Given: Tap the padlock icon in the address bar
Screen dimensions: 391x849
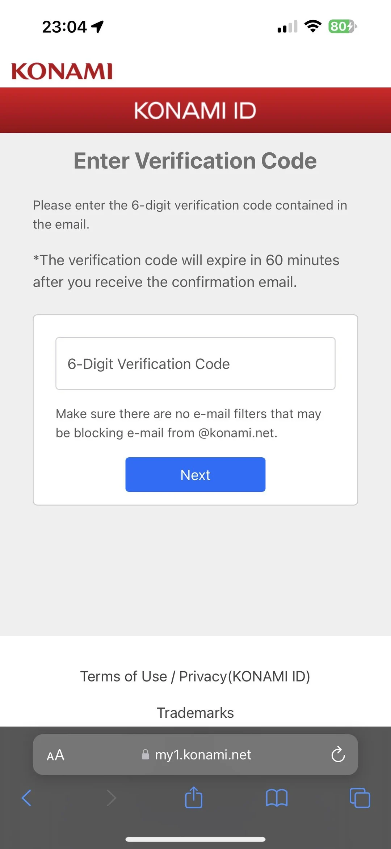Looking at the screenshot, I should tap(145, 755).
